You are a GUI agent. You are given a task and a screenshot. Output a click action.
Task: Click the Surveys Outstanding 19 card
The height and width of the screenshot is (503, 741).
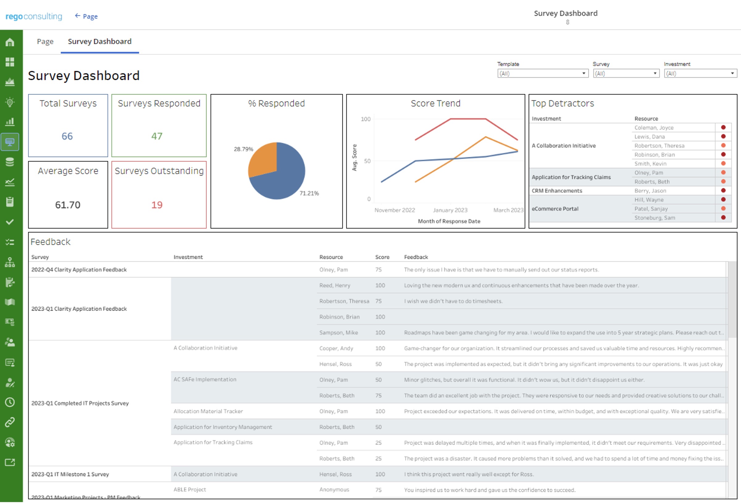point(159,195)
